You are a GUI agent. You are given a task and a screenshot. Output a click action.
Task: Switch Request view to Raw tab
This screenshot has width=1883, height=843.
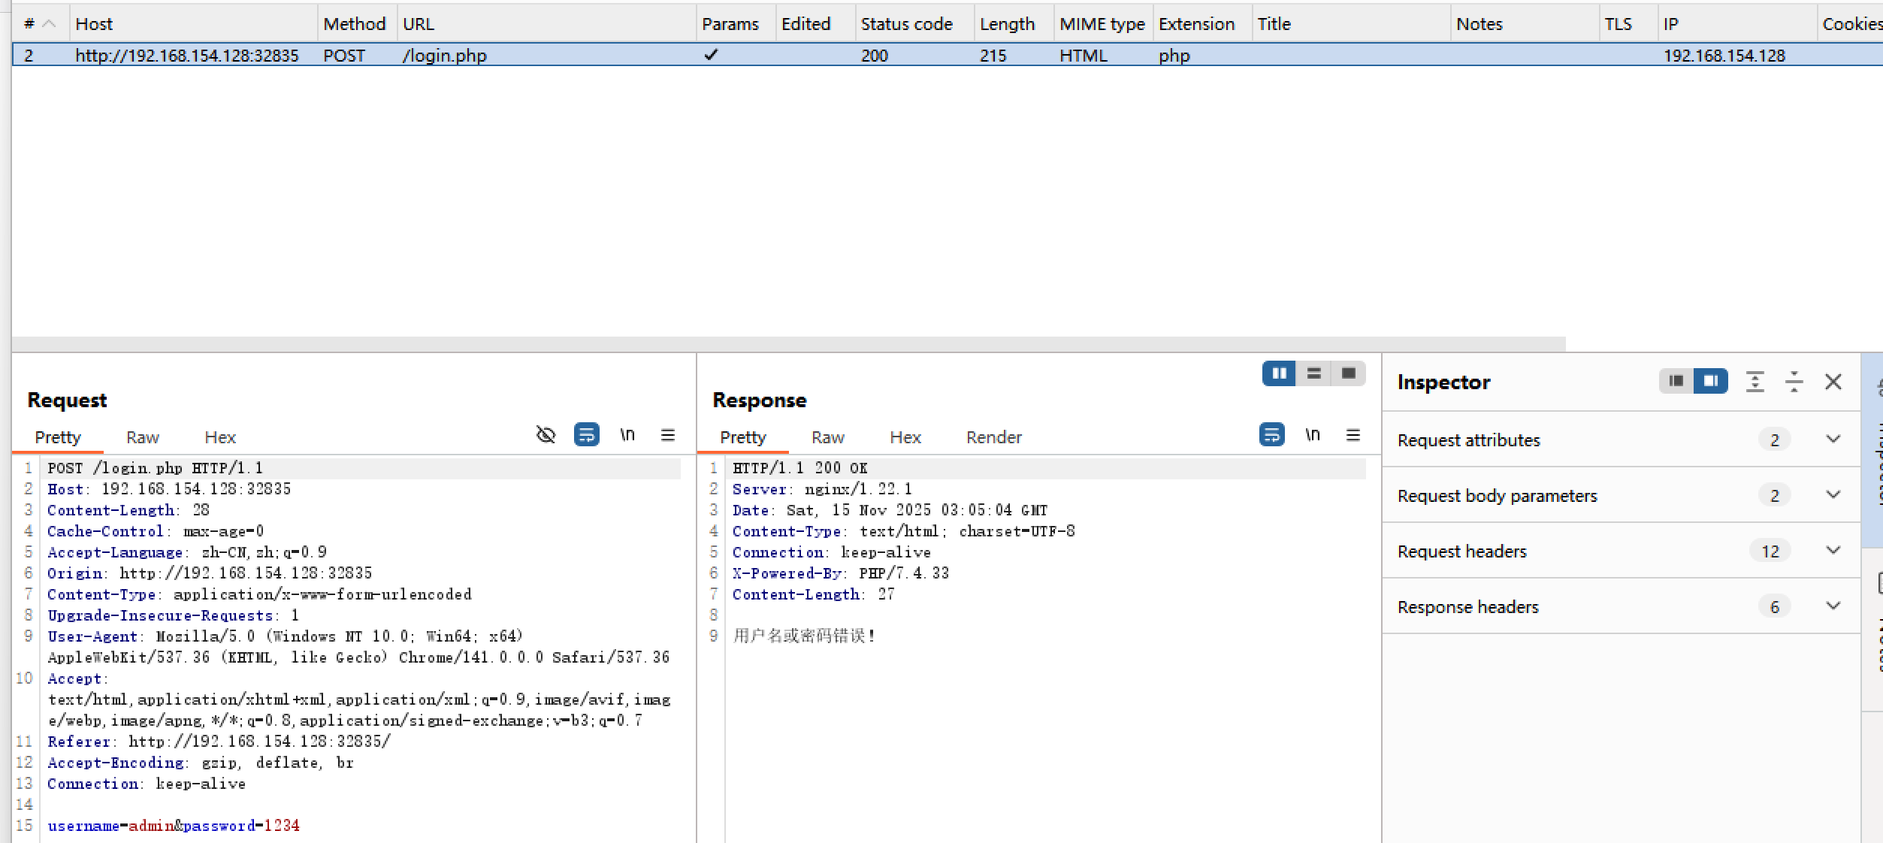click(142, 437)
